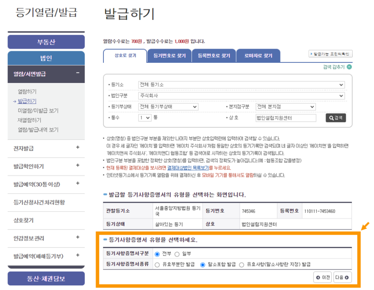374x290 pixels.
Task: Click the green circular icon beside 검색 감추기
Action: click(x=349, y=67)
